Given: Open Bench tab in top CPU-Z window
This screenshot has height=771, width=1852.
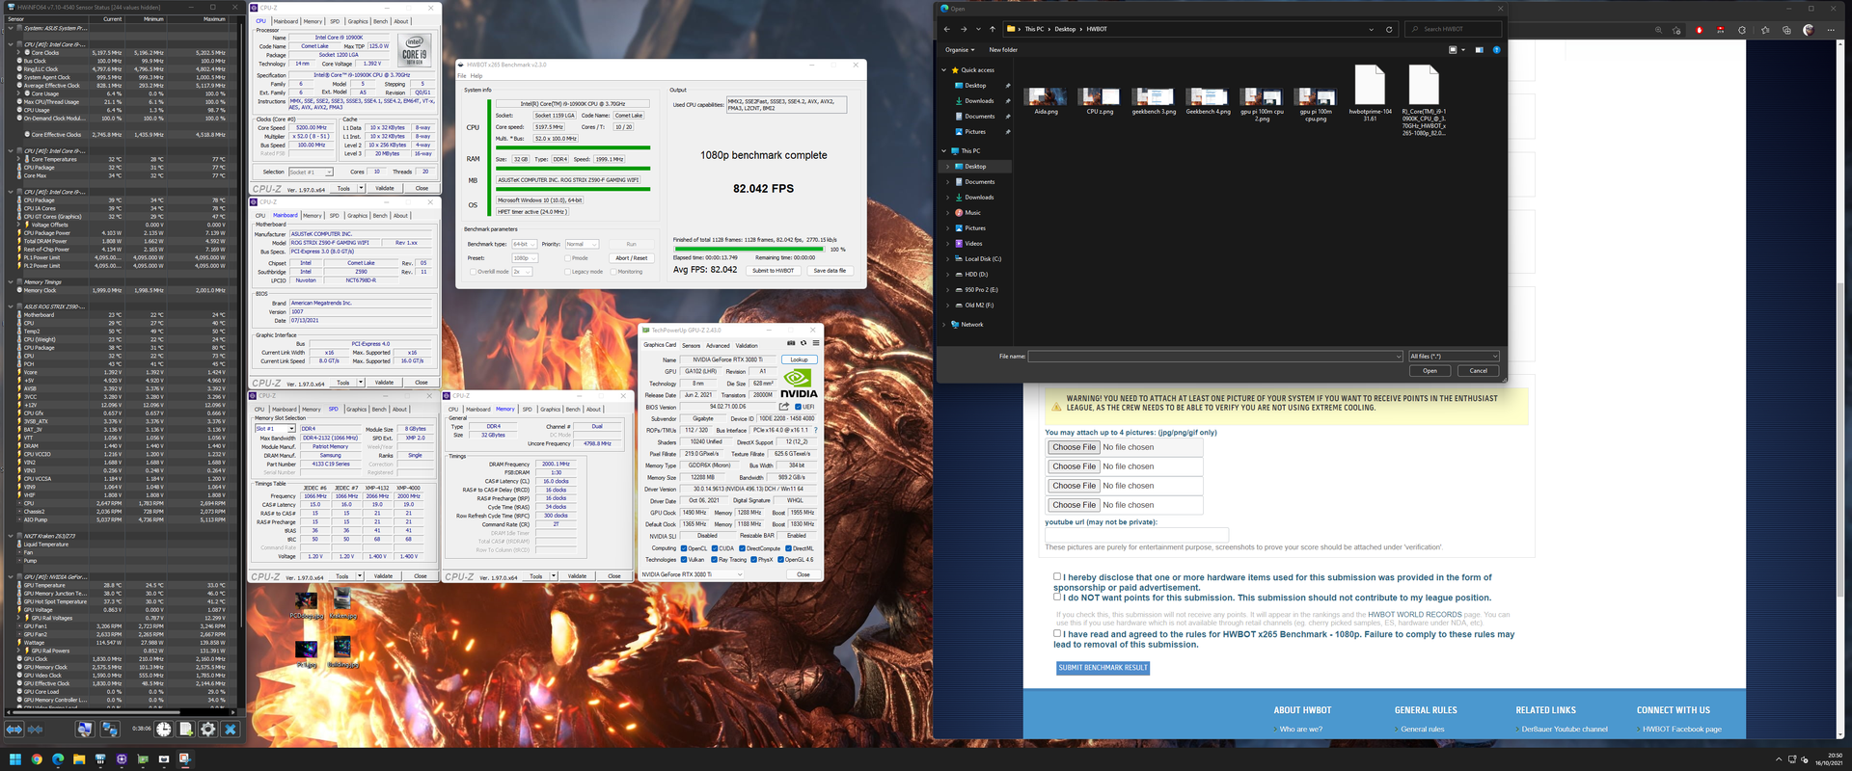Looking at the screenshot, I should click(380, 21).
